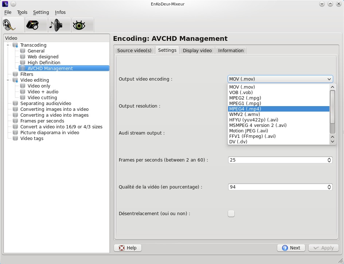The height and width of the screenshot is (264, 344).
Task: Click the Web designed item icon
Action: click(22, 57)
